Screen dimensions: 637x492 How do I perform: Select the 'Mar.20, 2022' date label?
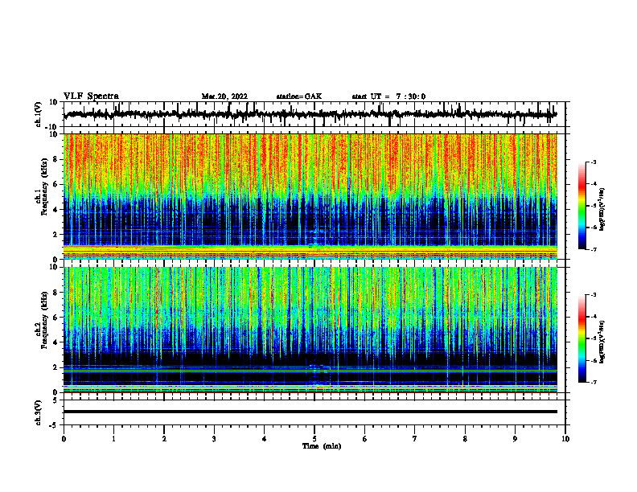click(224, 96)
